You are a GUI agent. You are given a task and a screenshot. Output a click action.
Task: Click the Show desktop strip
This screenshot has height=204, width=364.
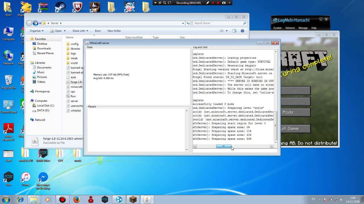click(x=362, y=200)
